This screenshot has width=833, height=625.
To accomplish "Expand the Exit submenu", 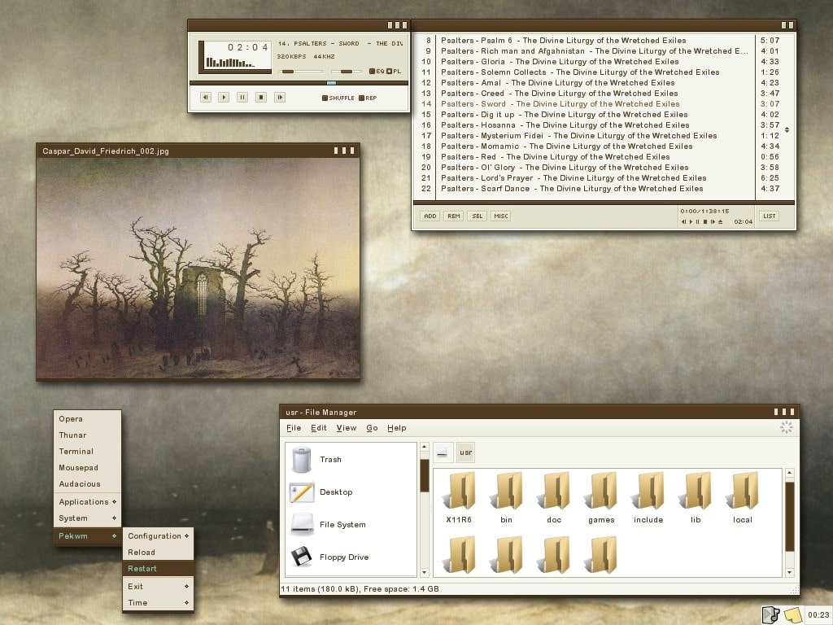I will pos(158,587).
